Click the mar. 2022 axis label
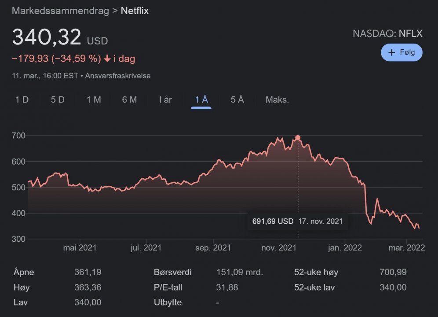438x317 pixels. click(406, 247)
